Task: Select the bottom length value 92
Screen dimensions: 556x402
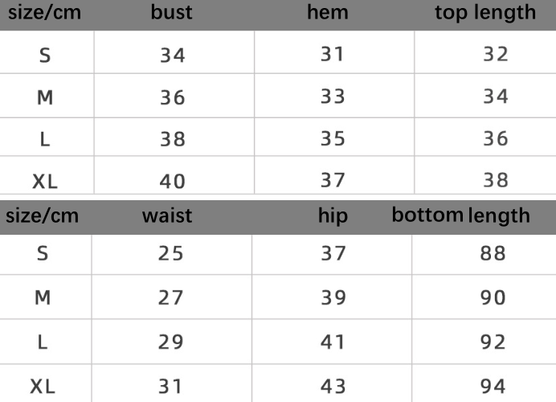Action: click(x=493, y=341)
